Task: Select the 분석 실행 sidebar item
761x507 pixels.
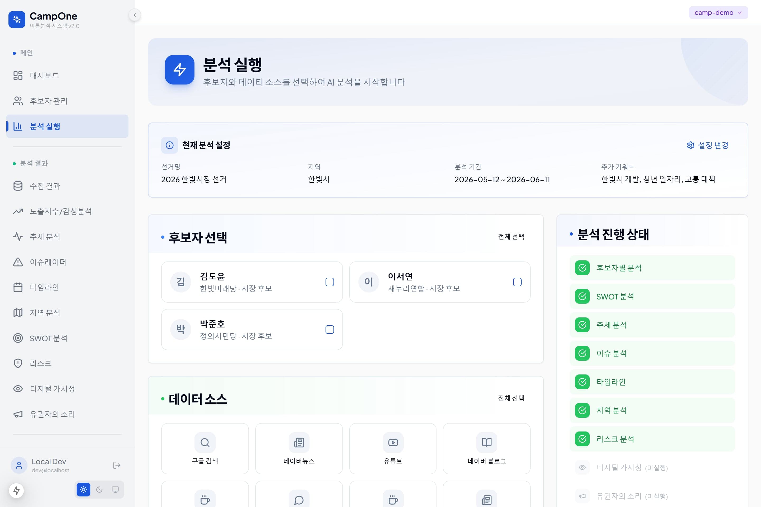Action: tap(67, 126)
